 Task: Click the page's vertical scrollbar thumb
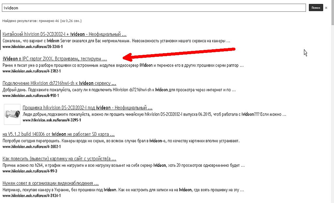[332, 12]
